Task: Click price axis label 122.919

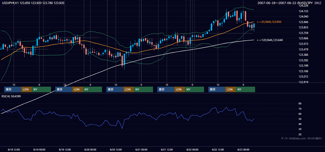Action: (x=303, y=82)
